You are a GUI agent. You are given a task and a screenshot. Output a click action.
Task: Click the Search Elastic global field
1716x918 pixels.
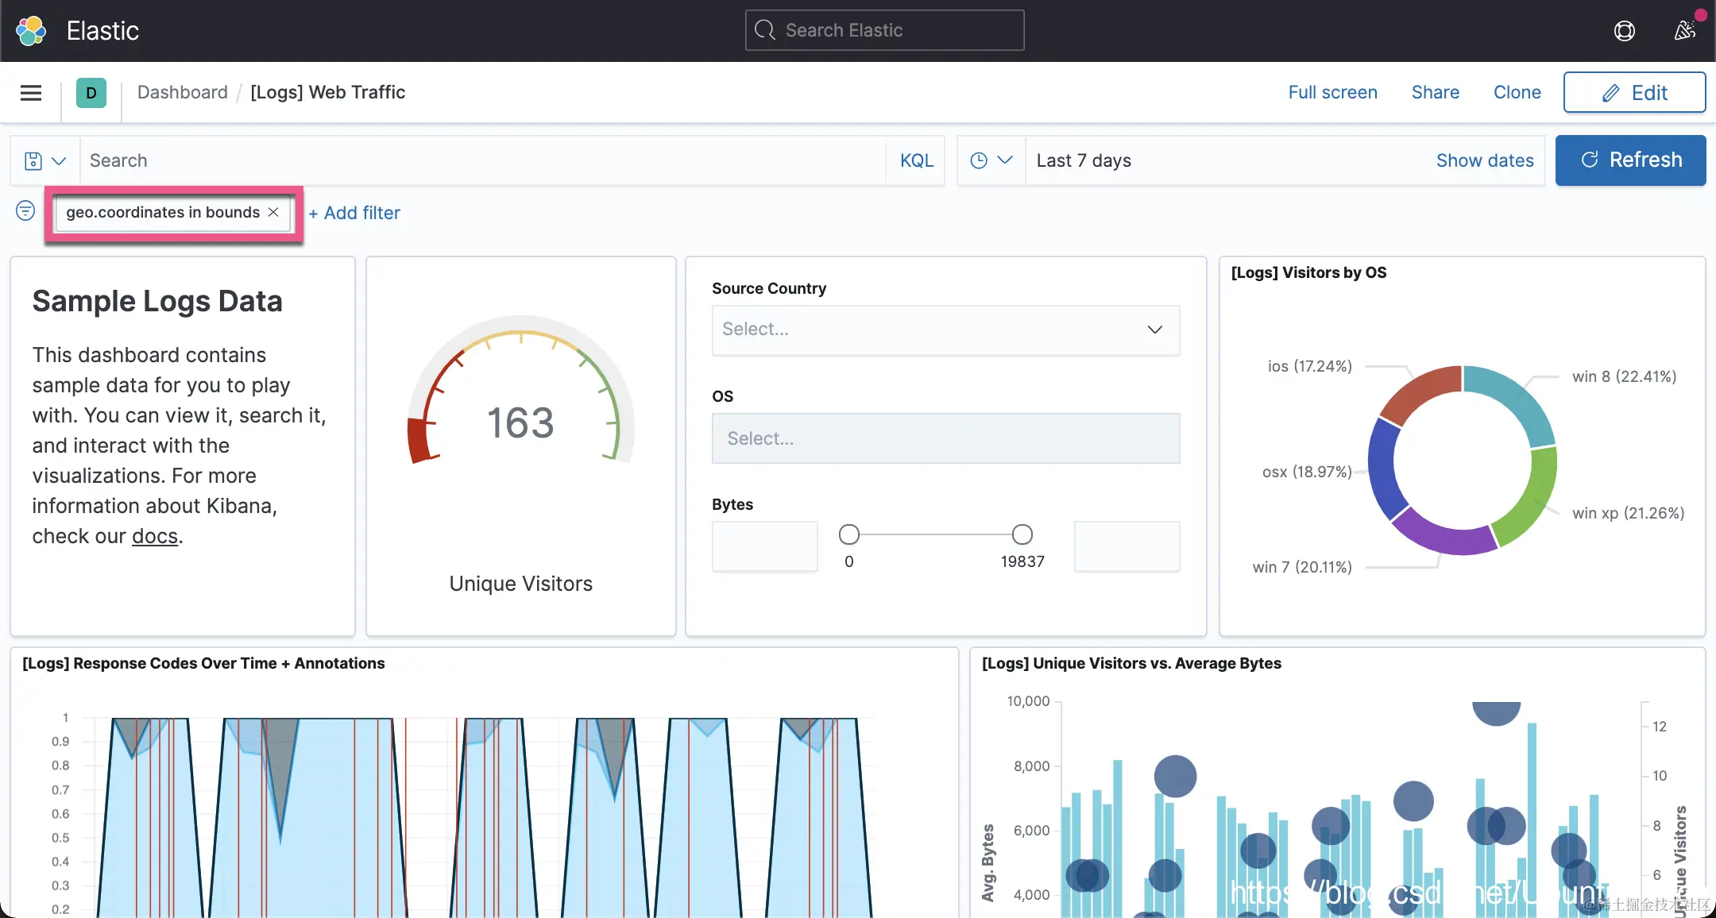coord(884,30)
